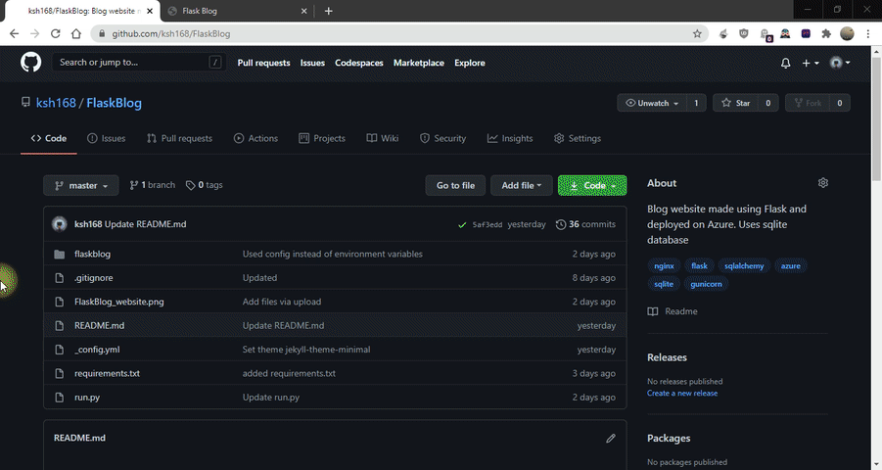Viewport: 882px width, 470px height.
Task: Open the gunicorn topic tag
Action: [x=706, y=284]
